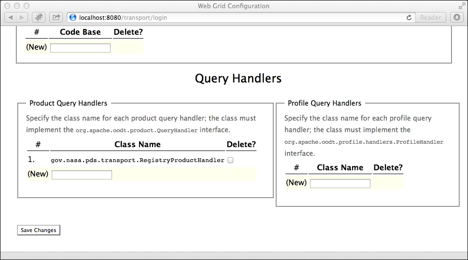Minimize the Web Grid Configuration window
This screenshot has height=260, width=468.
(16, 6)
